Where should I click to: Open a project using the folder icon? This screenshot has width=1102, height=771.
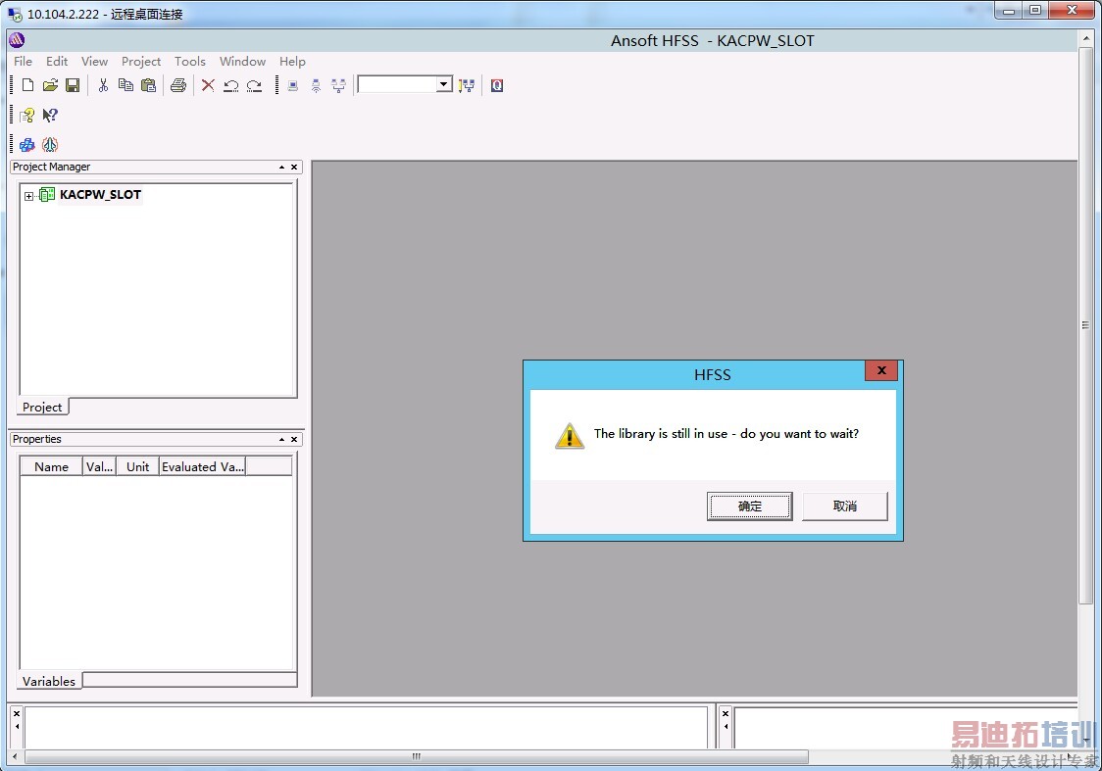point(50,85)
